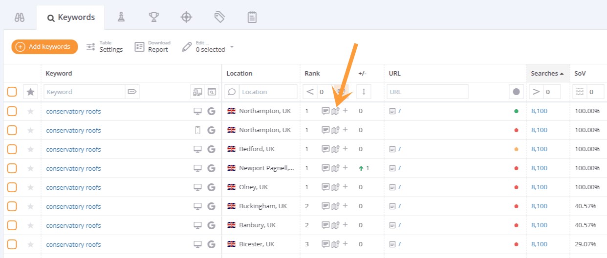The height and width of the screenshot is (258, 607).
Task: Click the green status dot in Northampton desktop row
Action: (x=516, y=111)
